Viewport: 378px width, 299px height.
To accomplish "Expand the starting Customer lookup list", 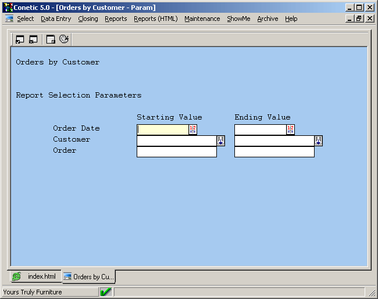I will pyautogui.click(x=221, y=141).
